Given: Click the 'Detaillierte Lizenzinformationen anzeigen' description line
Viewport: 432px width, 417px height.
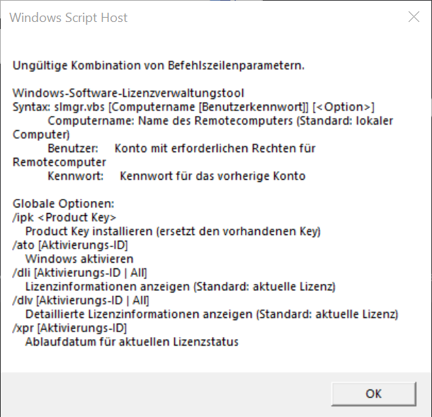Looking at the screenshot, I should coord(212,314).
